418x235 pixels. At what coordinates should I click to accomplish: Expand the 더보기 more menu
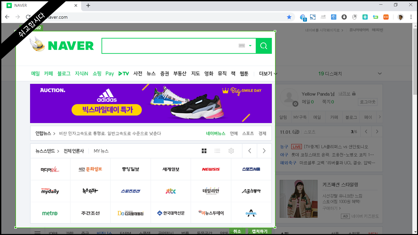[268, 73]
